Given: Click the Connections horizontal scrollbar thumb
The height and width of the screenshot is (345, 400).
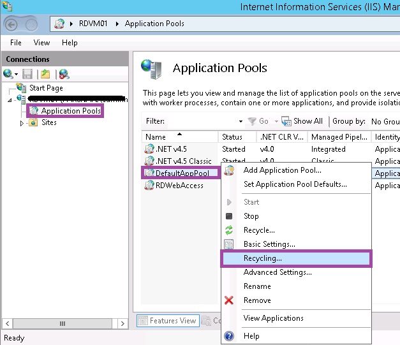Looking at the screenshot, I should pyautogui.click(x=63, y=323).
